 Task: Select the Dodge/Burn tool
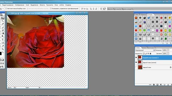(x=3, y=36)
